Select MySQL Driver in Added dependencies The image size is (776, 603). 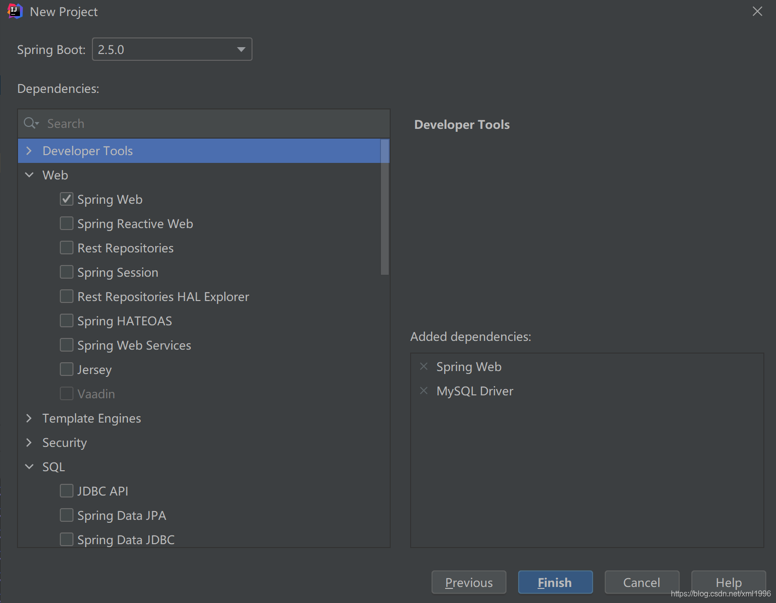click(475, 391)
